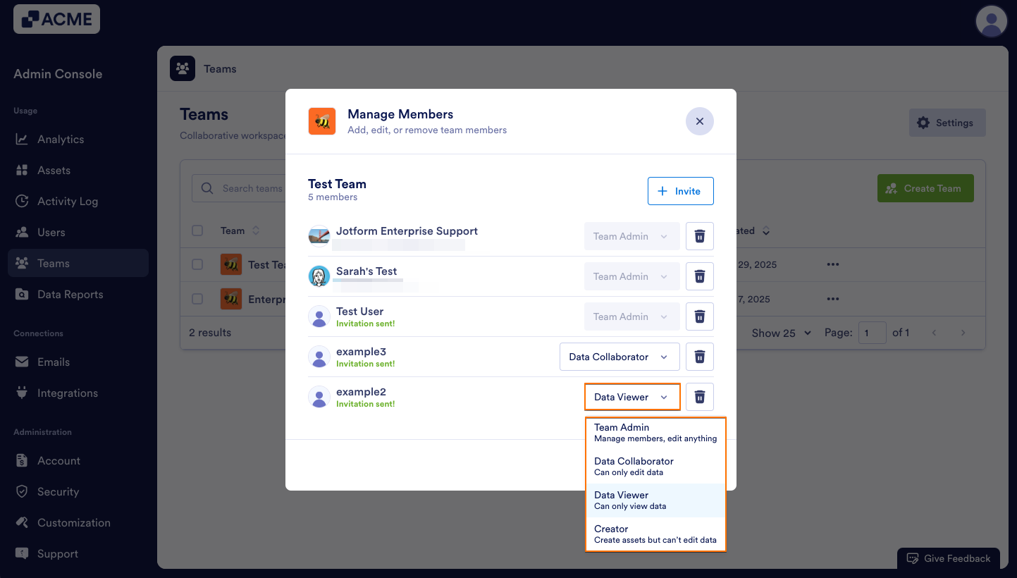The image size is (1017, 578).
Task: Select the Assets sidebar icon
Action: [54, 170]
